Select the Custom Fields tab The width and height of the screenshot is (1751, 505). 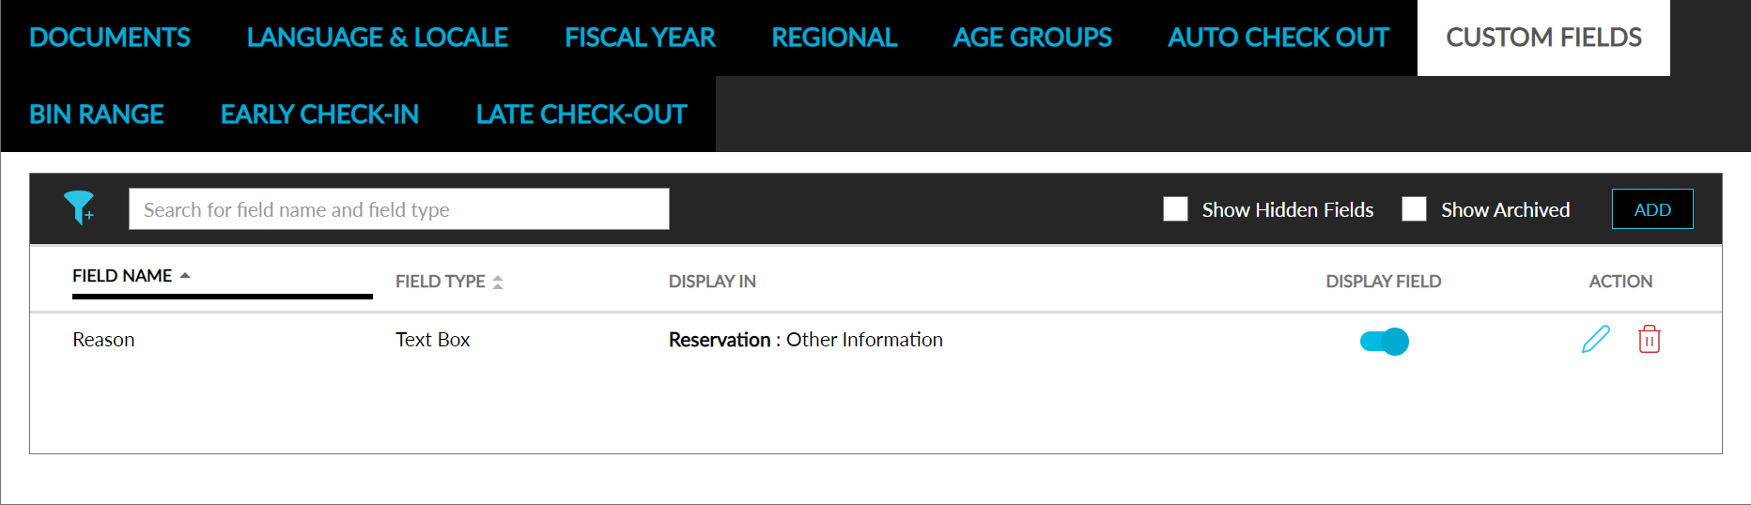(x=1543, y=38)
